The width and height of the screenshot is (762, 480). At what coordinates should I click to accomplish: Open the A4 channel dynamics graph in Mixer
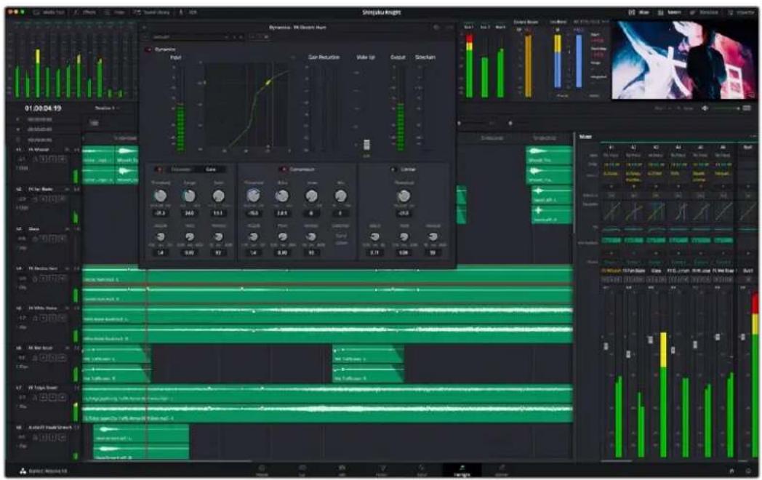[678, 212]
